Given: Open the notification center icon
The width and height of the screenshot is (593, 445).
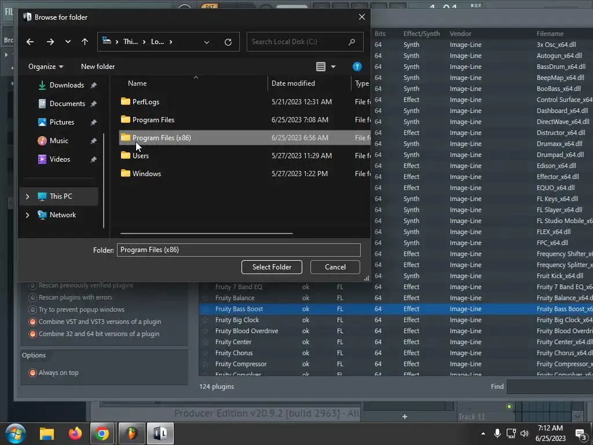Looking at the screenshot, I should [580, 435].
